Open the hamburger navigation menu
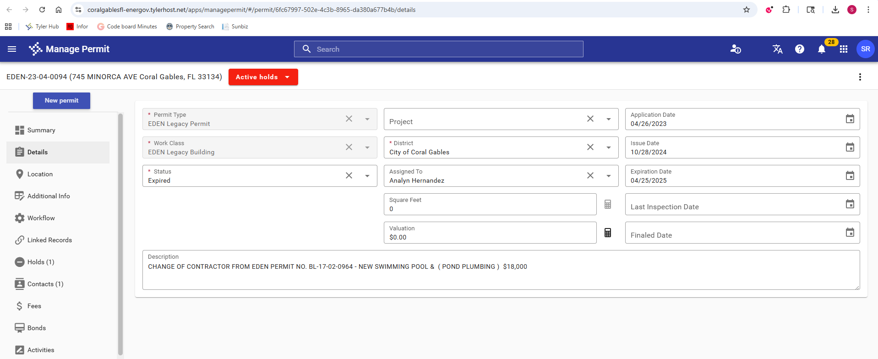 point(12,49)
